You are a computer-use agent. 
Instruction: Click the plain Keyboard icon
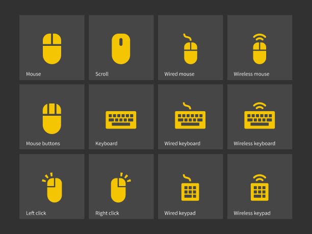pyautogui.click(x=121, y=120)
